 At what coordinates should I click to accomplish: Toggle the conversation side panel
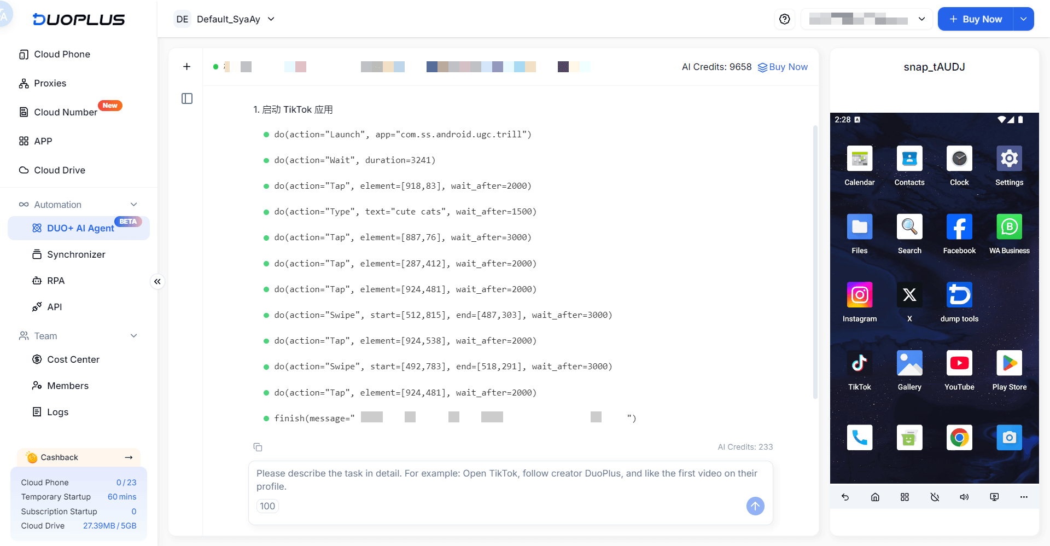coord(186,98)
